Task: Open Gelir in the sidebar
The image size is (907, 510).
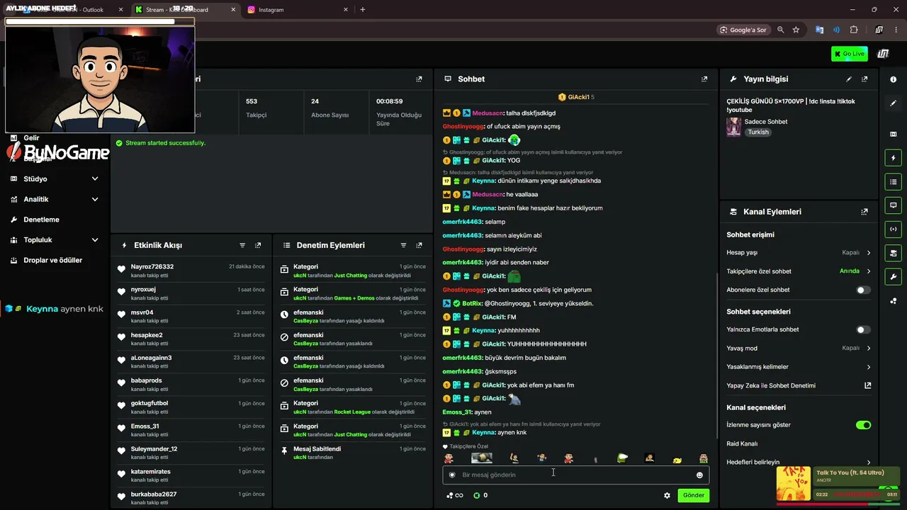Action: [31, 137]
